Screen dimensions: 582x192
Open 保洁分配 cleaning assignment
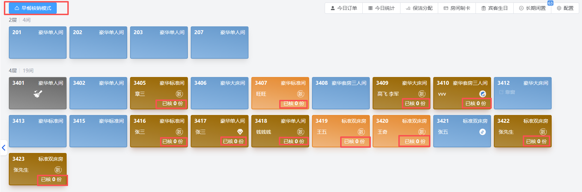tap(419, 8)
